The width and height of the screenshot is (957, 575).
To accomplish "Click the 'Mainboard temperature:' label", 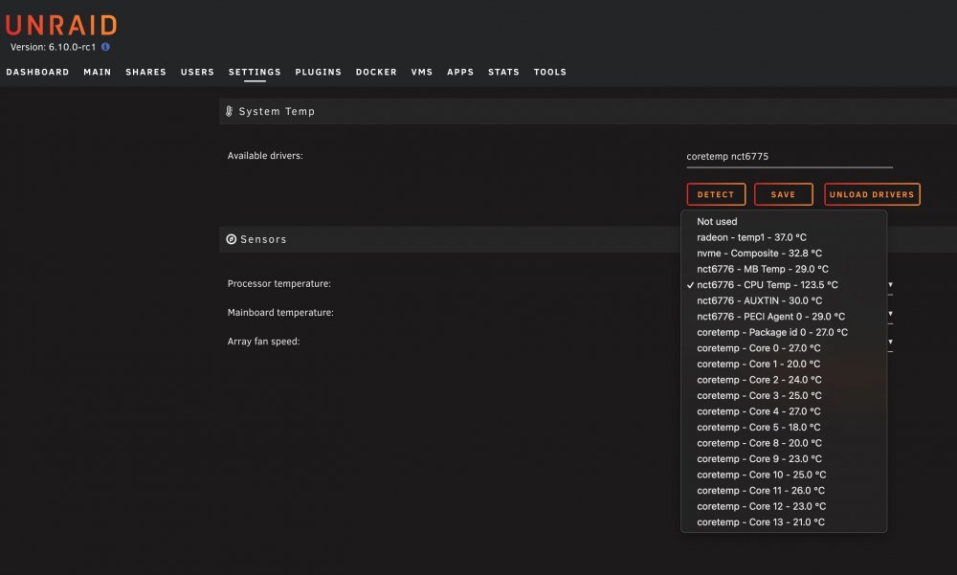I will (x=280, y=313).
